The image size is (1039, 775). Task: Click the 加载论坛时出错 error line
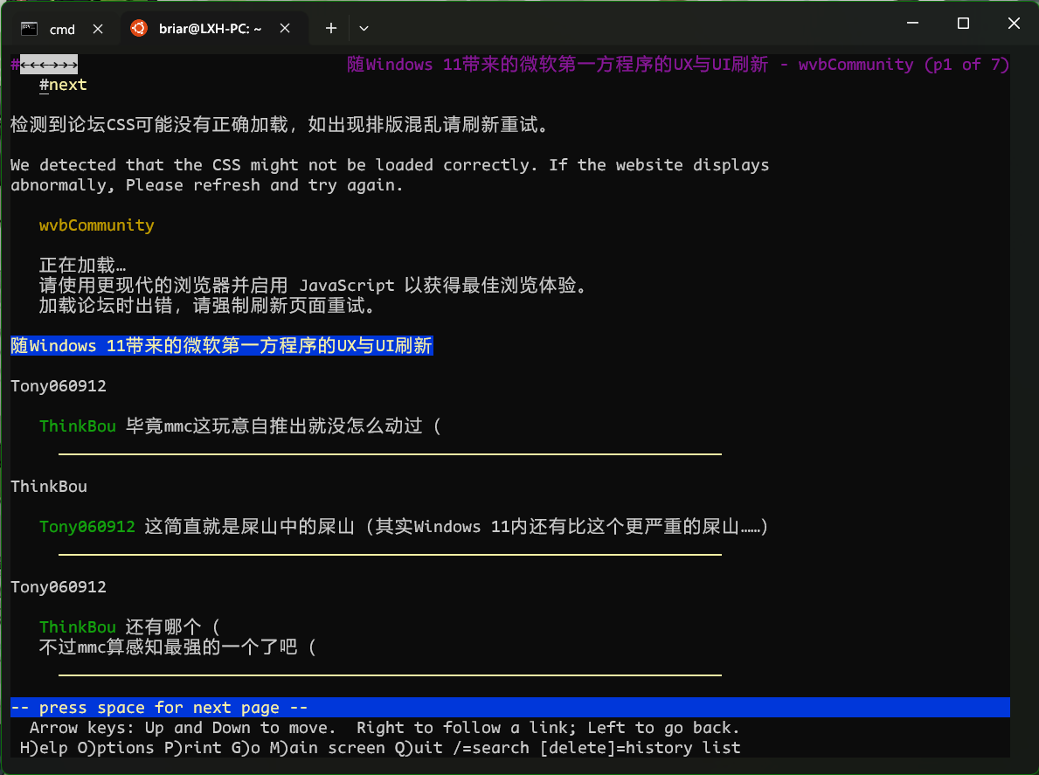coord(207,305)
